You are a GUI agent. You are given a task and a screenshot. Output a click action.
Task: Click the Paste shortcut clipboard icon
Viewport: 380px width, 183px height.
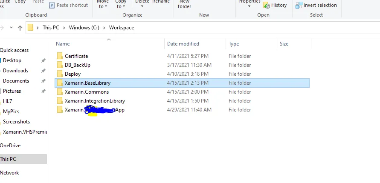tap(52, 5)
